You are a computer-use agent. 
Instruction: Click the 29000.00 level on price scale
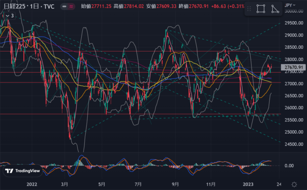click(293, 35)
